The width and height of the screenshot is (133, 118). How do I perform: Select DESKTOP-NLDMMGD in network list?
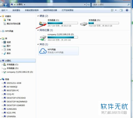pyautogui.click(x=17, y=102)
